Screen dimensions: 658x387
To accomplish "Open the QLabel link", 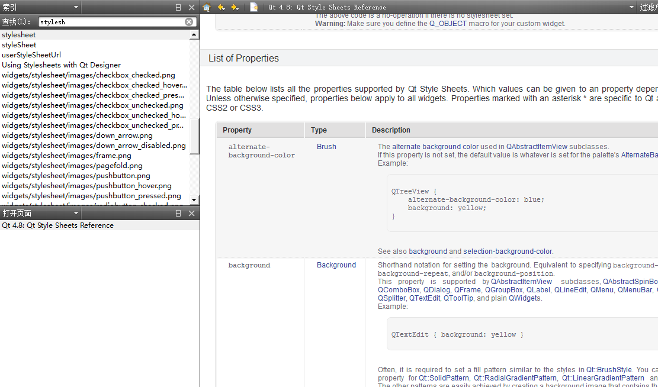I will coord(538,290).
